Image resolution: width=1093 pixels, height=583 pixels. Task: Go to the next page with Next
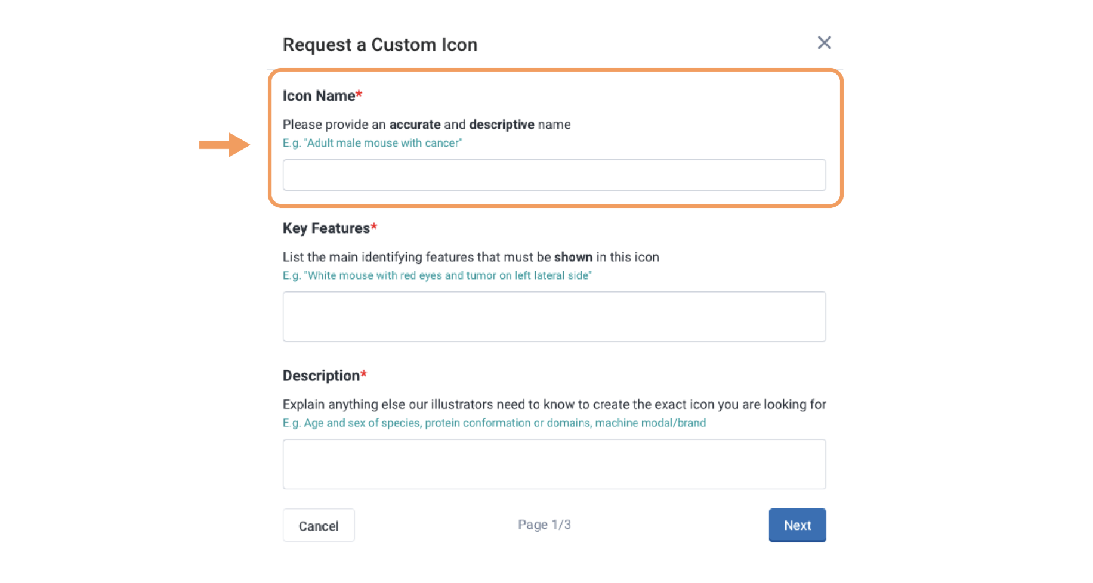pyautogui.click(x=797, y=525)
